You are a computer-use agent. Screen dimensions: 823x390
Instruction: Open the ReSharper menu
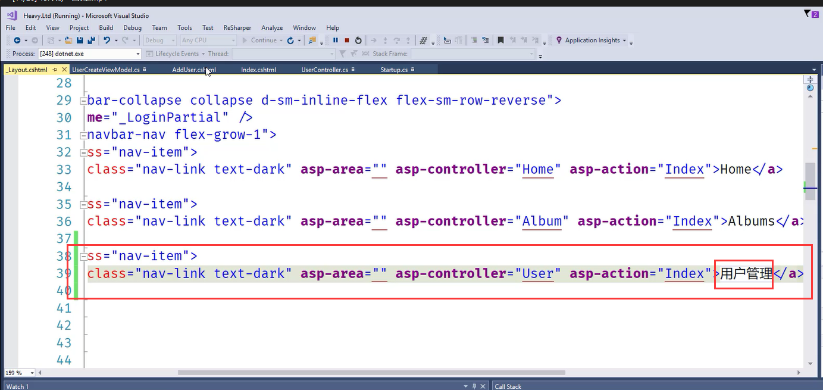tap(237, 27)
